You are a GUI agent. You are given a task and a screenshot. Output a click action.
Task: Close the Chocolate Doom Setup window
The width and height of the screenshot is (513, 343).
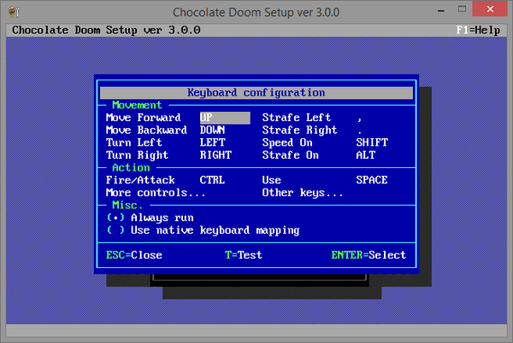point(490,9)
